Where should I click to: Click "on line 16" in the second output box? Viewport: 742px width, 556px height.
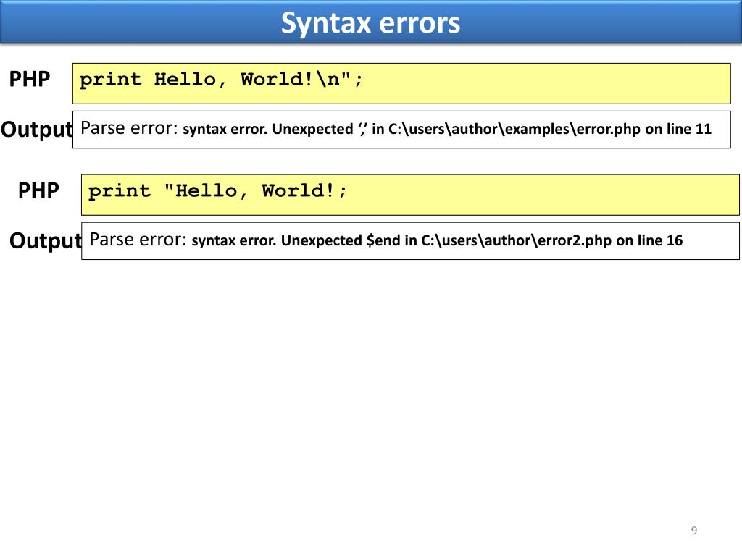coord(650,240)
